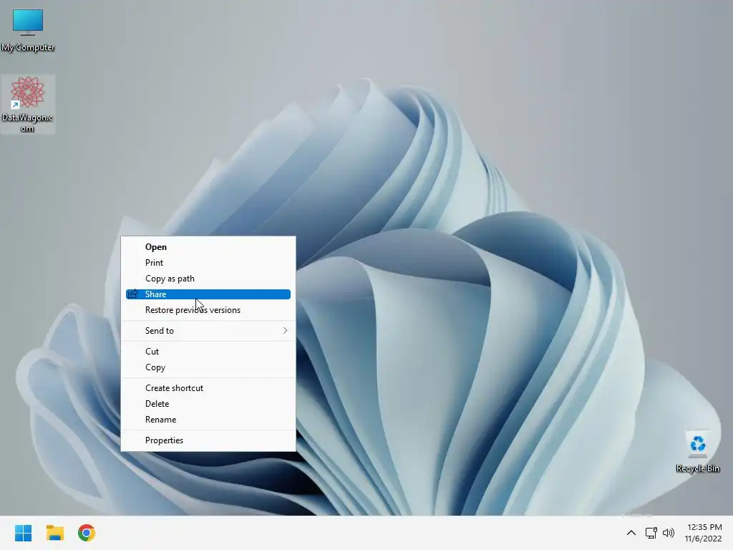Select Create shortcut menu entry
This screenshot has height=550, width=733.
(x=208, y=387)
